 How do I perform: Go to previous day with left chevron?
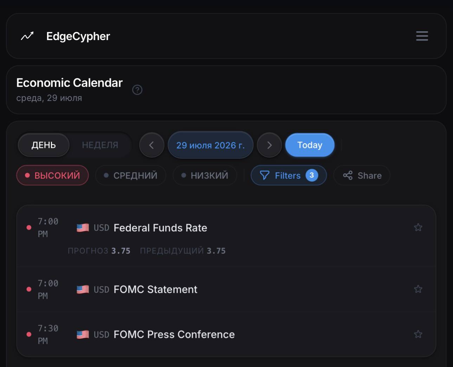click(x=151, y=145)
